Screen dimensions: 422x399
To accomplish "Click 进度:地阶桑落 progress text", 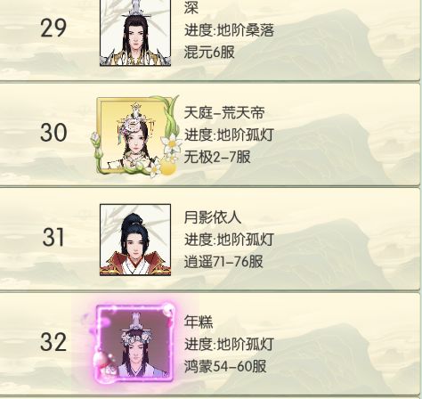I will (229, 30).
